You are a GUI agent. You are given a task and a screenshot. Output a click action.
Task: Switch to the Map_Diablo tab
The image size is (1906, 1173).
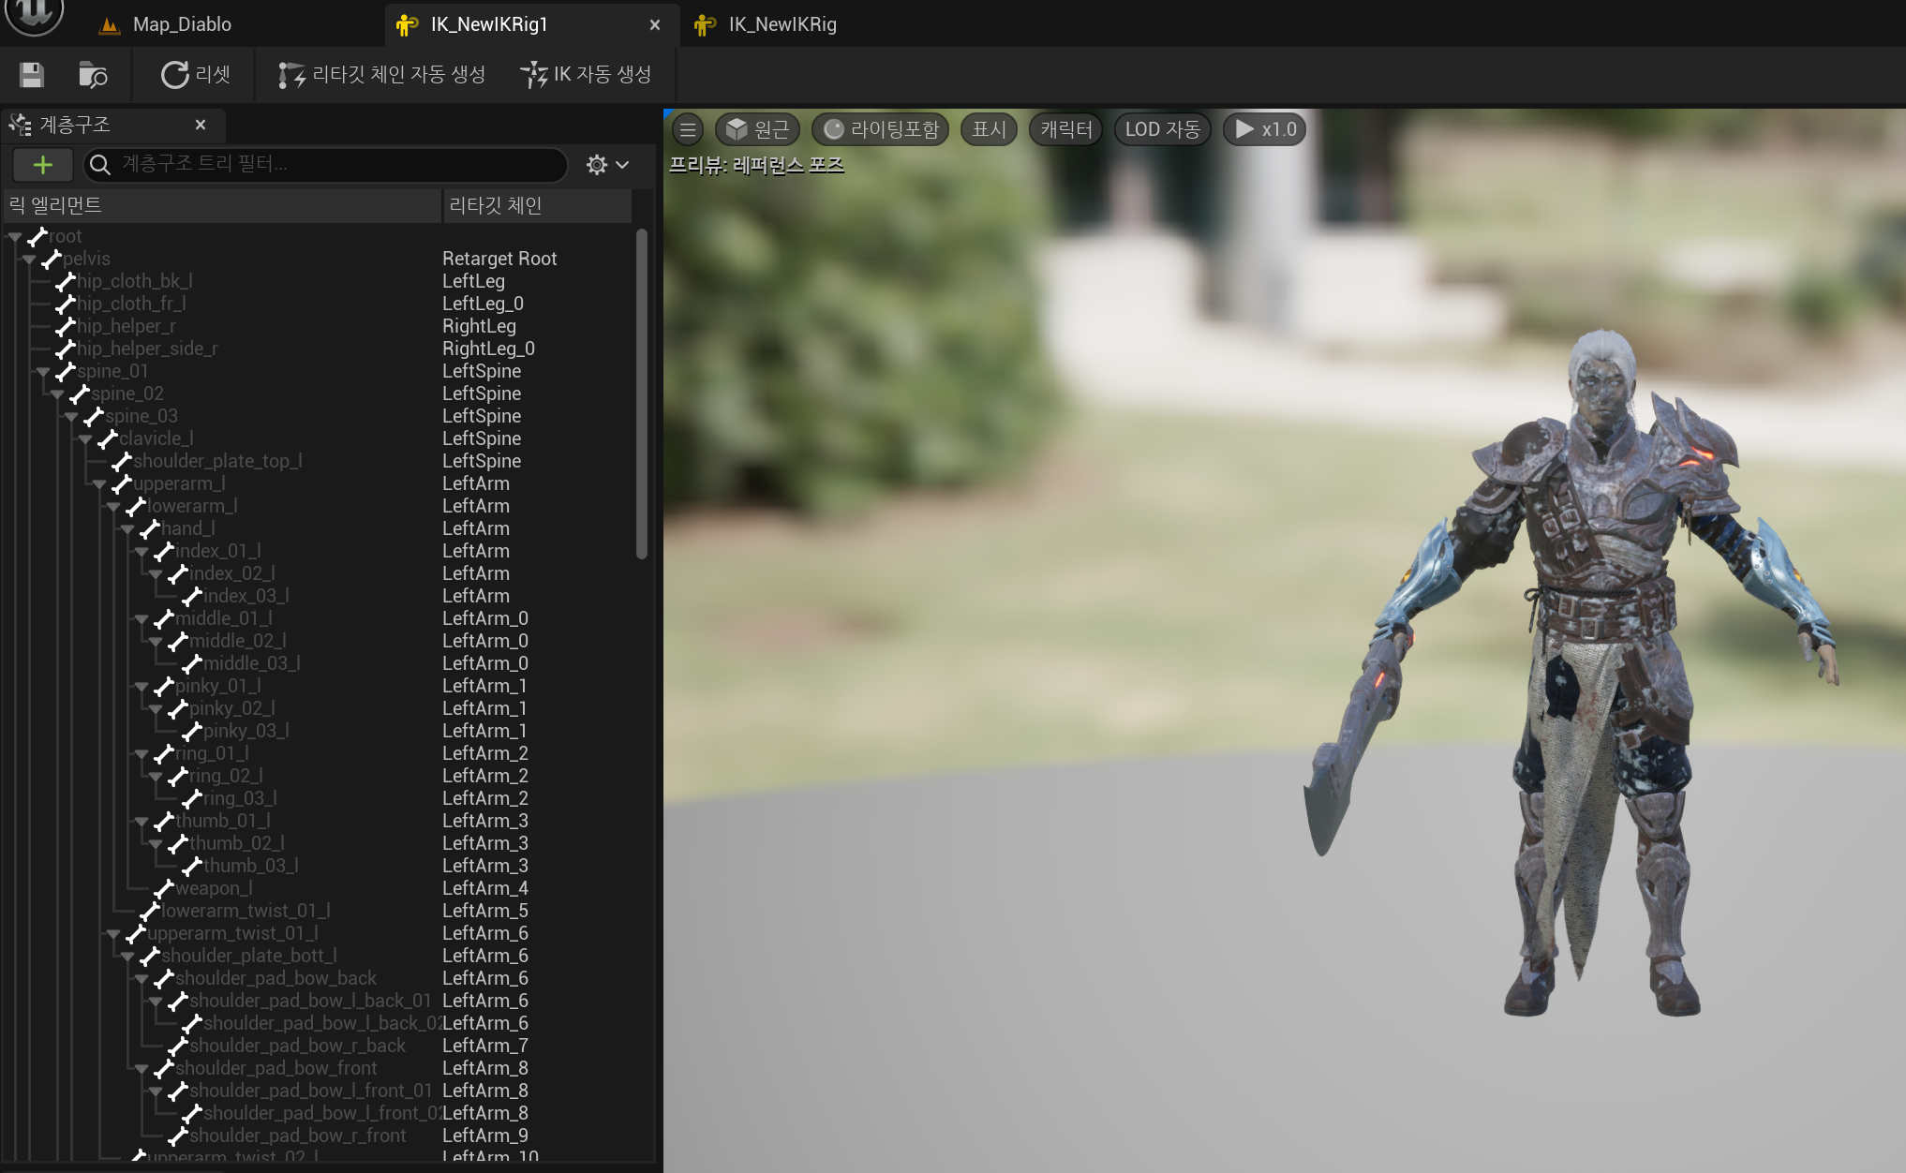182,24
